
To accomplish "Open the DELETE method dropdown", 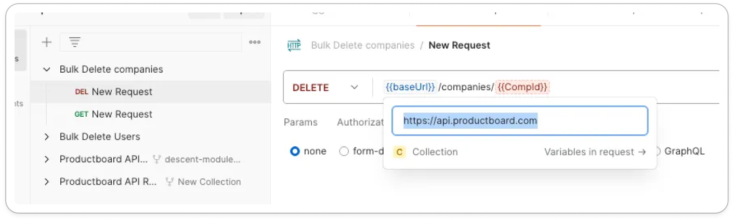I will (325, 87).
